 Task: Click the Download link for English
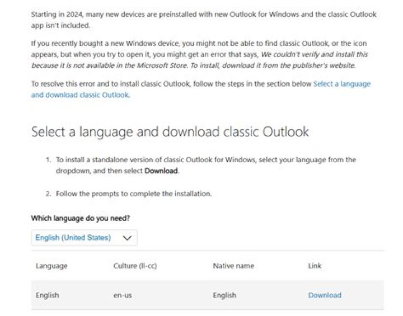click(325, 295)
